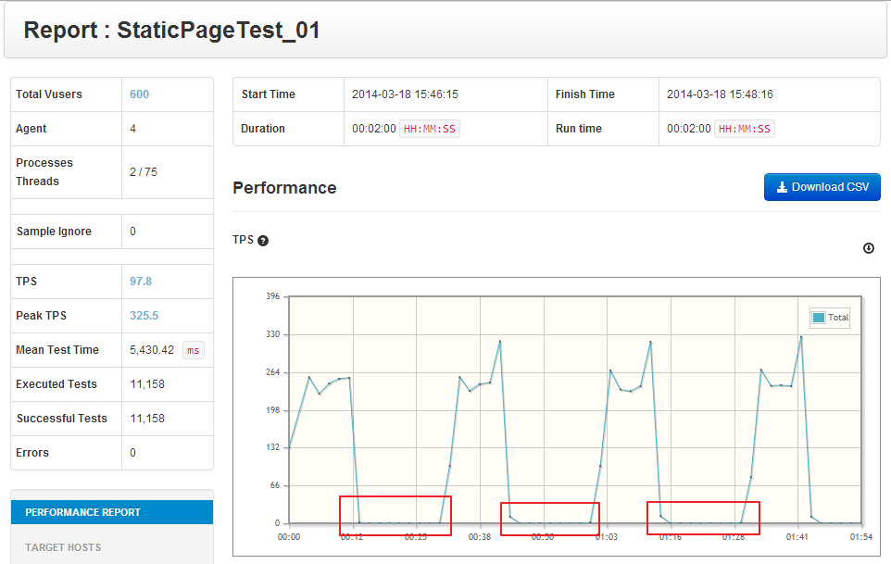
Task: Click the TPS value 97.8
Action: (x=141, y=282)
